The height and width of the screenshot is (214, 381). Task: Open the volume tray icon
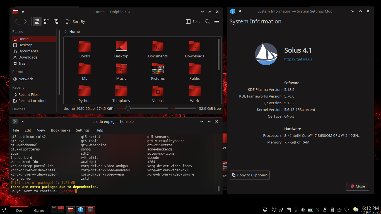tap(303, 210)
